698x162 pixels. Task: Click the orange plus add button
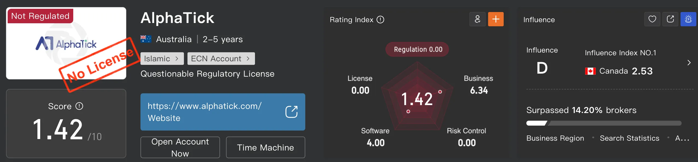point(496,19)
